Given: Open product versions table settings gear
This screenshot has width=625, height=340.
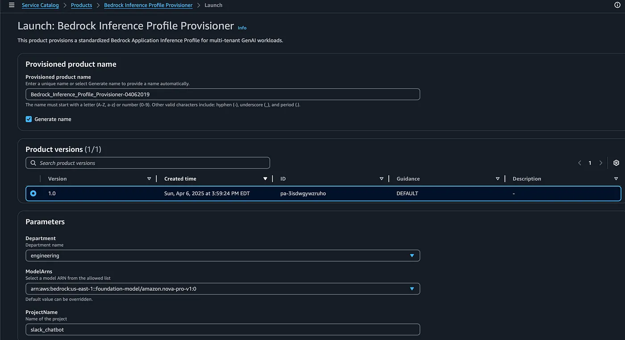Looking at the screenshot, I should click(616, 163).
